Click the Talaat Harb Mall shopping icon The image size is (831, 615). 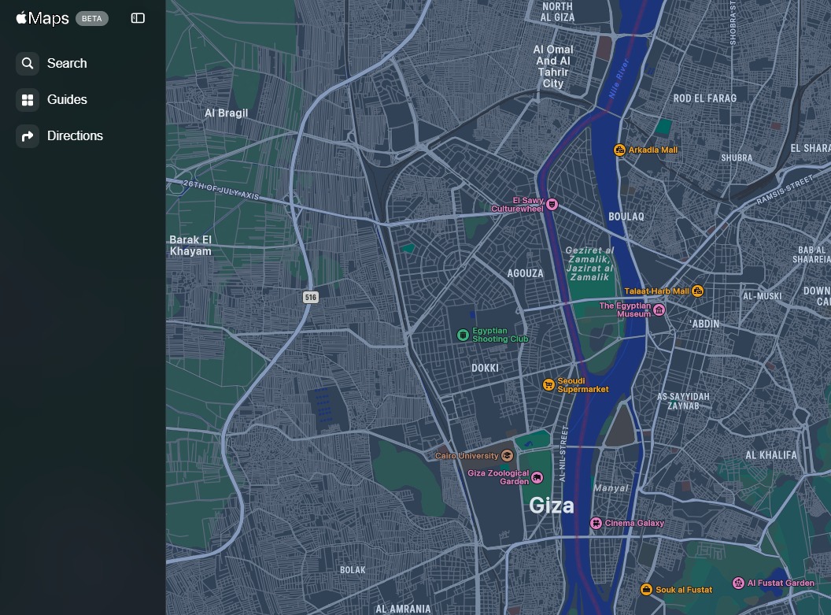[x=697, y=291]
